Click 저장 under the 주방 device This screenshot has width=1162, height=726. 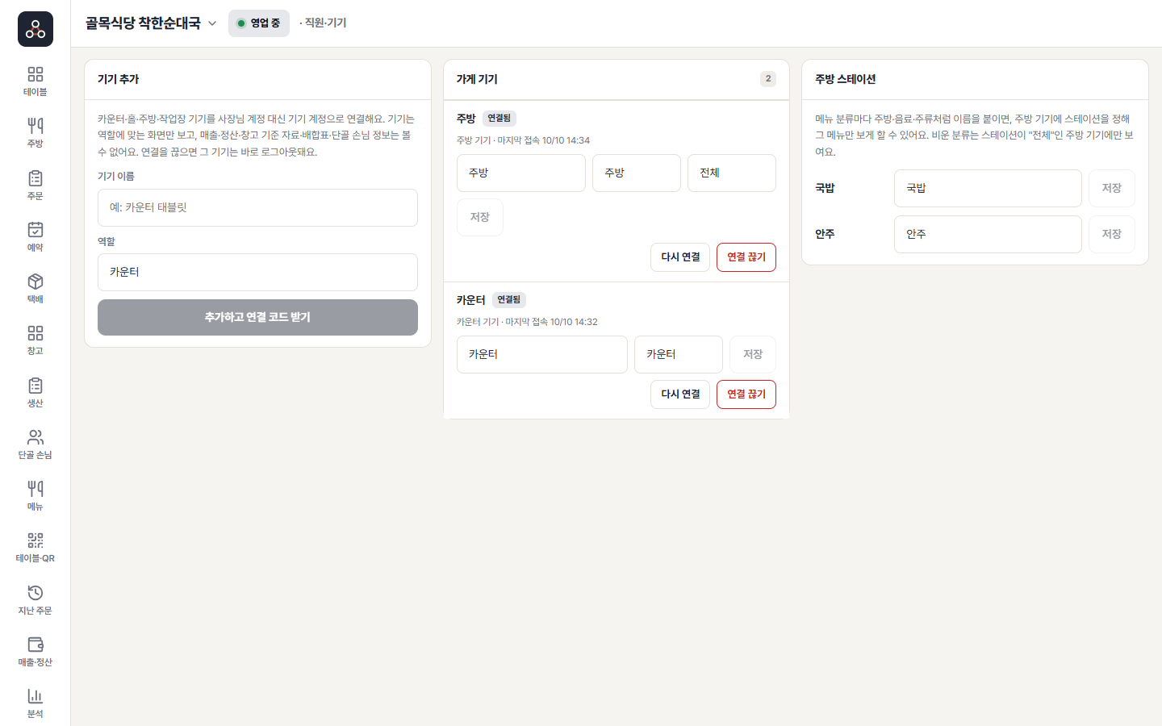[x=480, y=217]
